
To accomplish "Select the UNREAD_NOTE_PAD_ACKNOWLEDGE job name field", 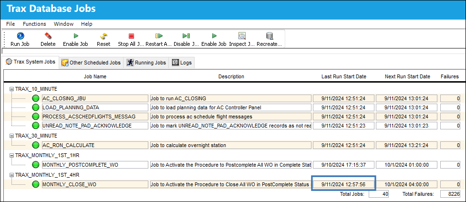I will (x=95, y=126).
